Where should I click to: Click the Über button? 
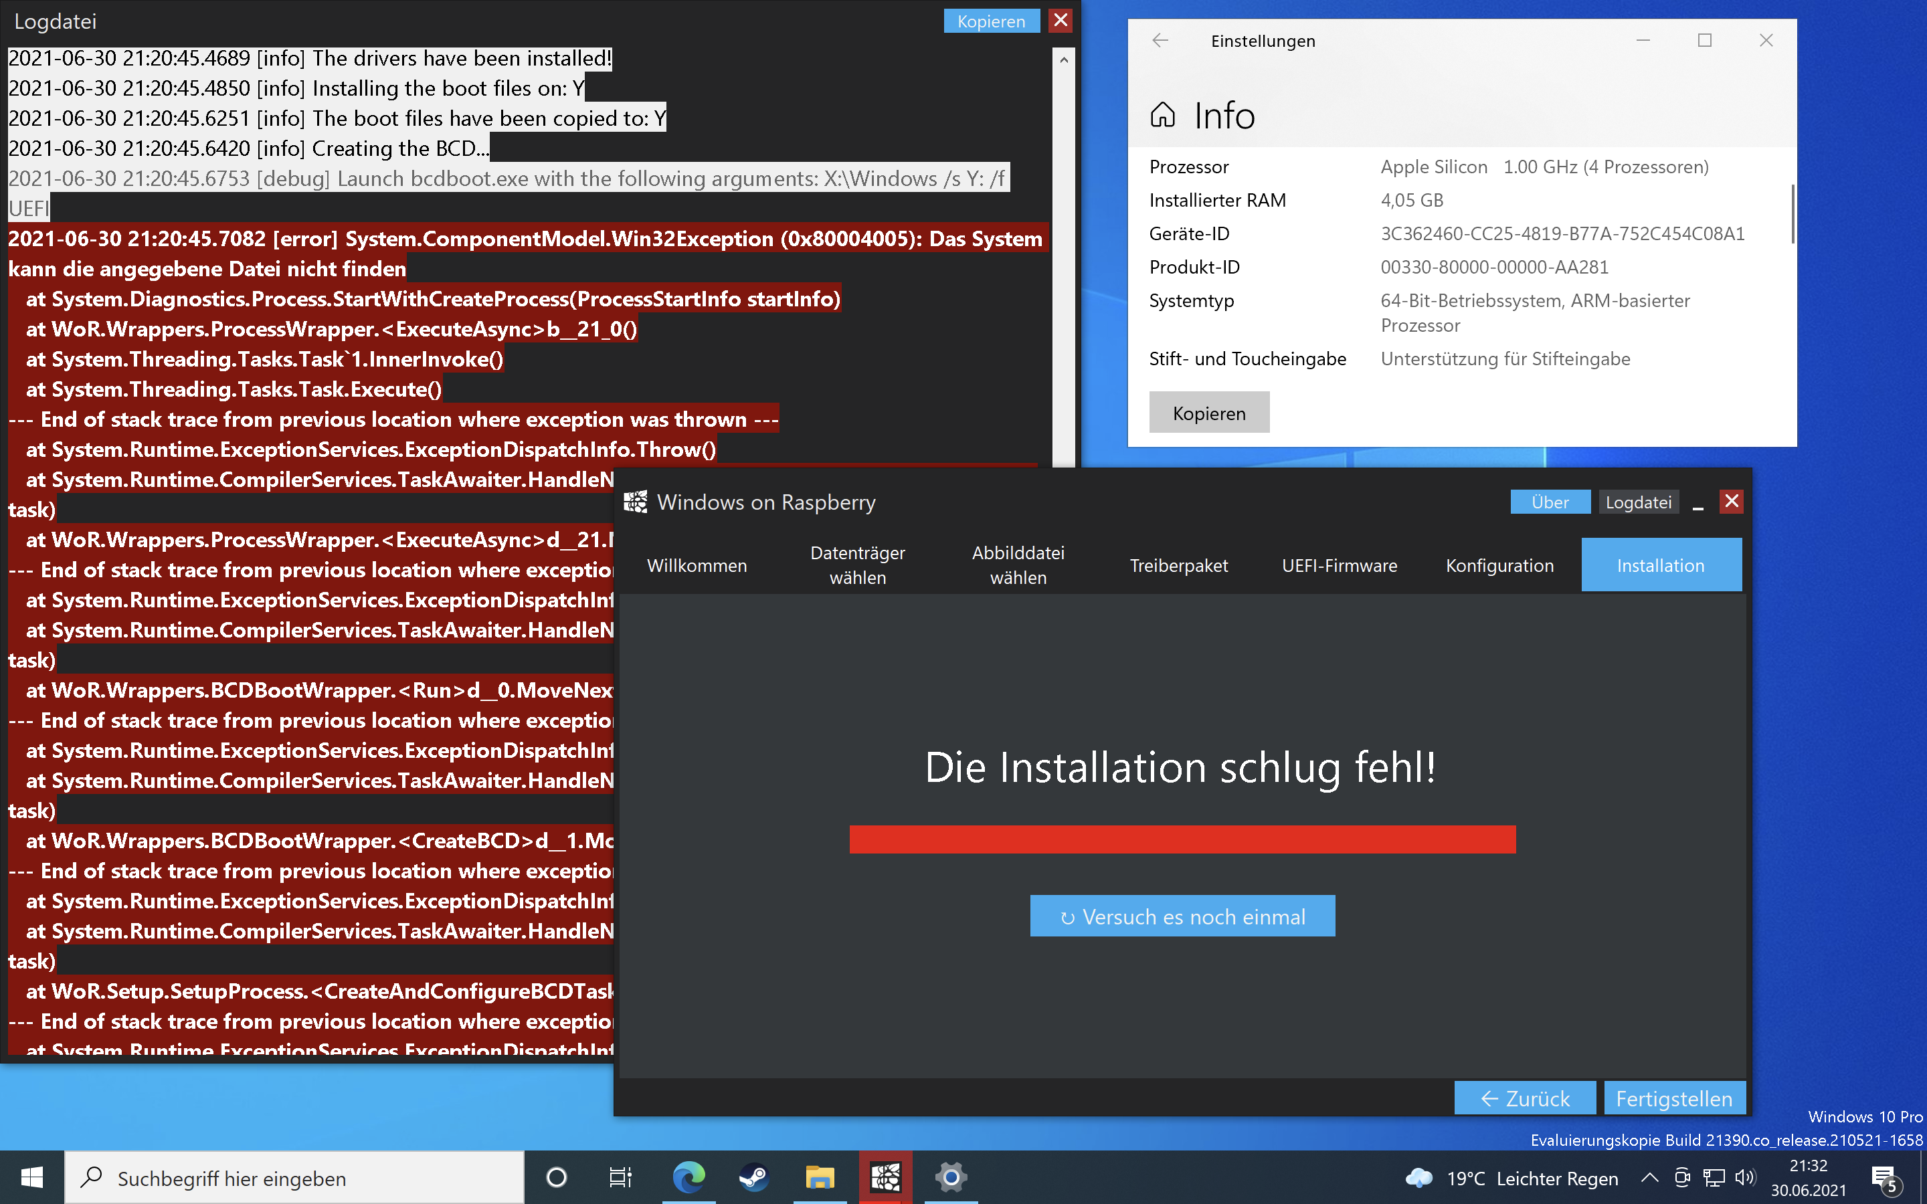(x=1550, y=502)
